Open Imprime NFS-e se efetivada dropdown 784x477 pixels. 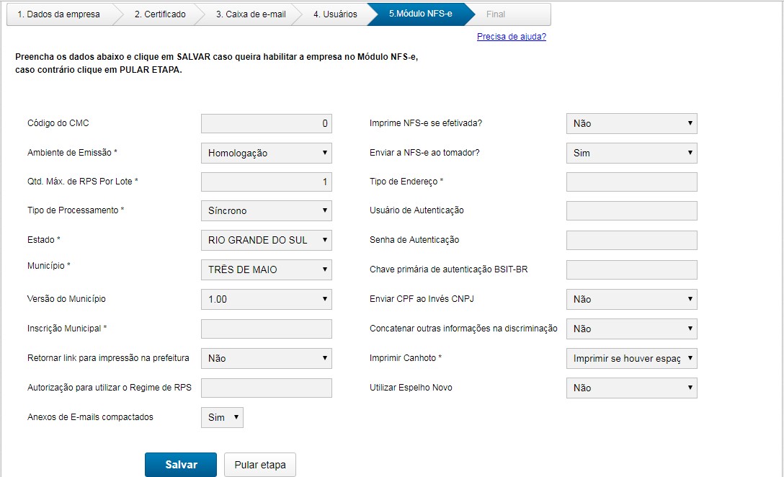pyautogui.click(x=631, y=123)
